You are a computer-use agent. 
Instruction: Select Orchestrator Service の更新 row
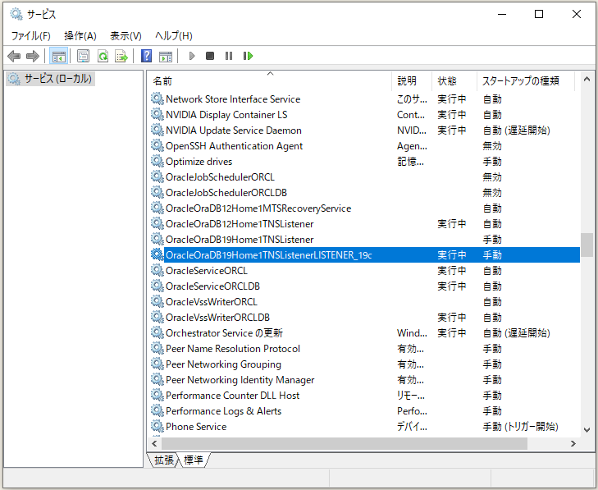(364, 332)
